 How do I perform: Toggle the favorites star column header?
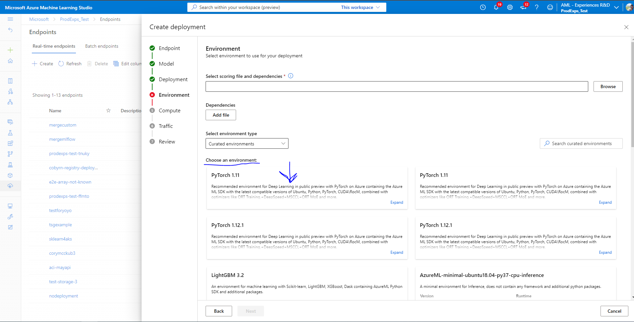coord(108,110)
